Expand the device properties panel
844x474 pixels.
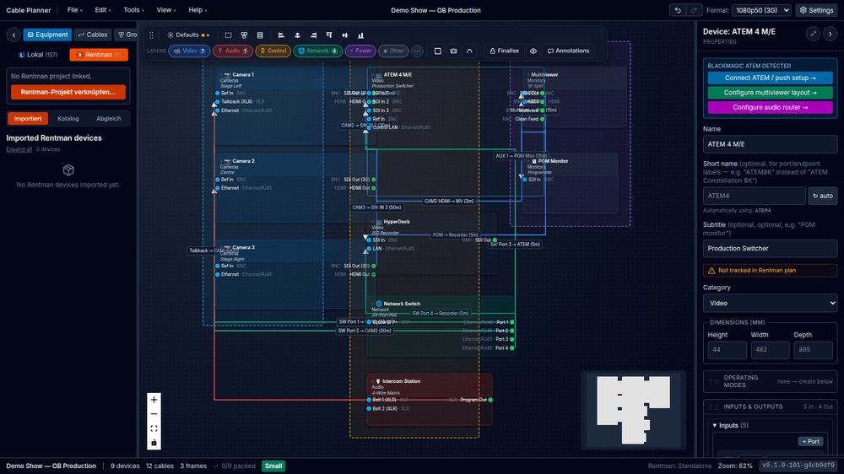coord(814,34)
